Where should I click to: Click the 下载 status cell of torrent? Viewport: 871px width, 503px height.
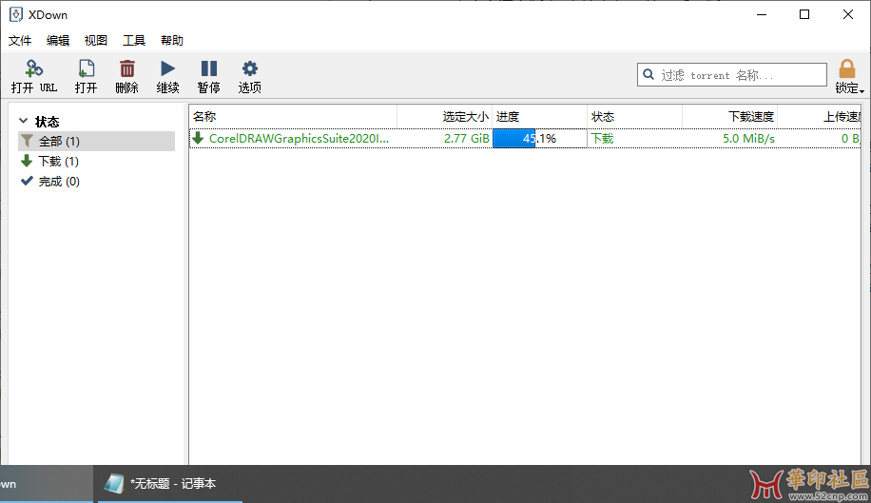(x=602, y=138)
